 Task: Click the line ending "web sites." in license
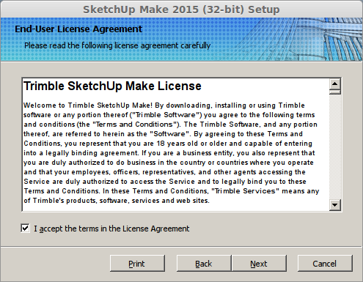click(117, 201)
